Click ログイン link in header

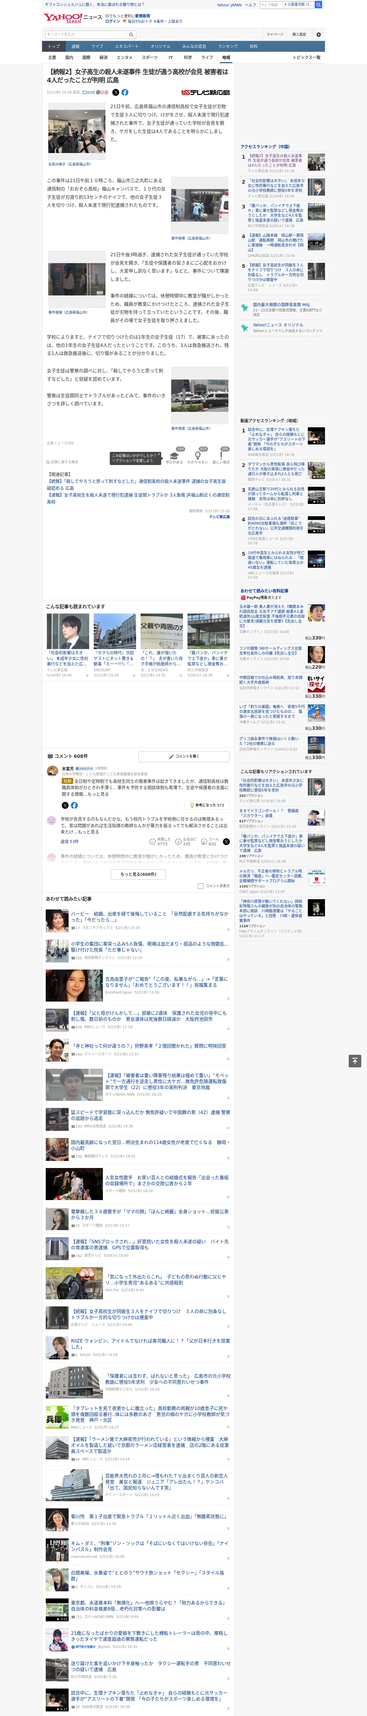113,21
